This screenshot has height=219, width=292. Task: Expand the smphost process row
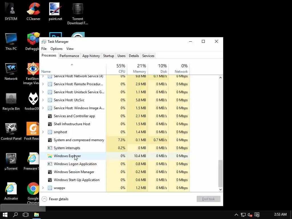click(x=43, y=132)
